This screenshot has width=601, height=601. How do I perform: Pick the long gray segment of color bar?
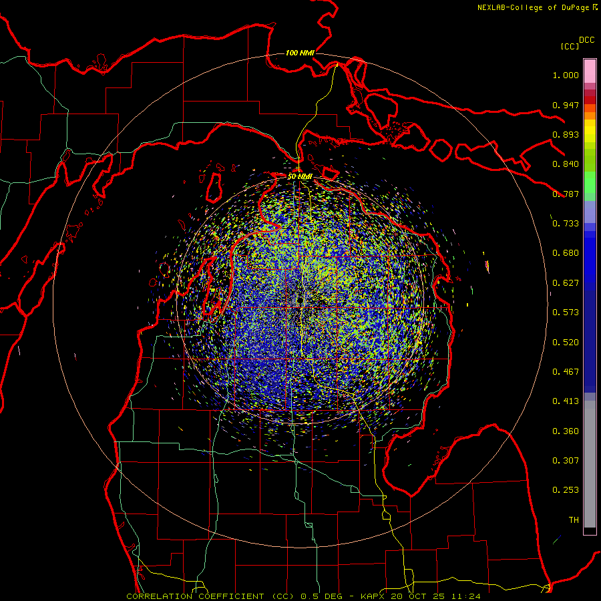(x=590, y=464)
